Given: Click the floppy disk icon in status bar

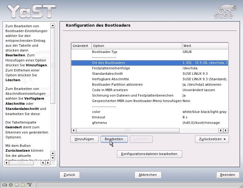Looking at the screenshot, I should pos(17,185).
